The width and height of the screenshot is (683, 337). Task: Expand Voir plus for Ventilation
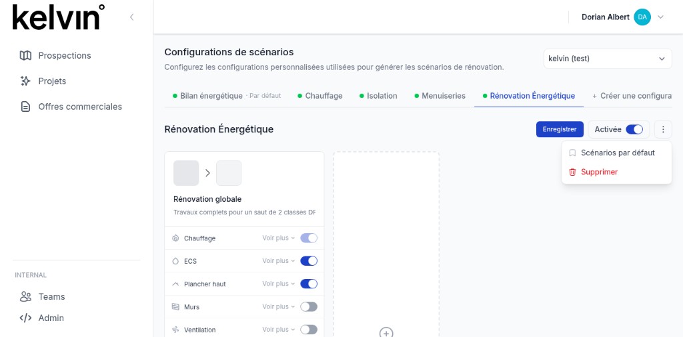click(x=278, y=330)
